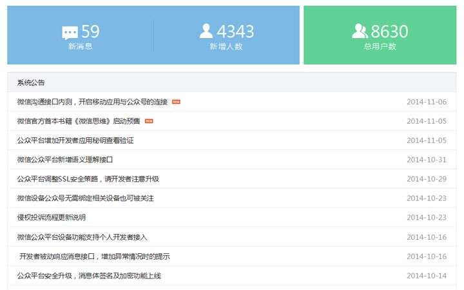464x290 pixels.
Task: Click the 系统公告 panel header
Action: (31, 82)
